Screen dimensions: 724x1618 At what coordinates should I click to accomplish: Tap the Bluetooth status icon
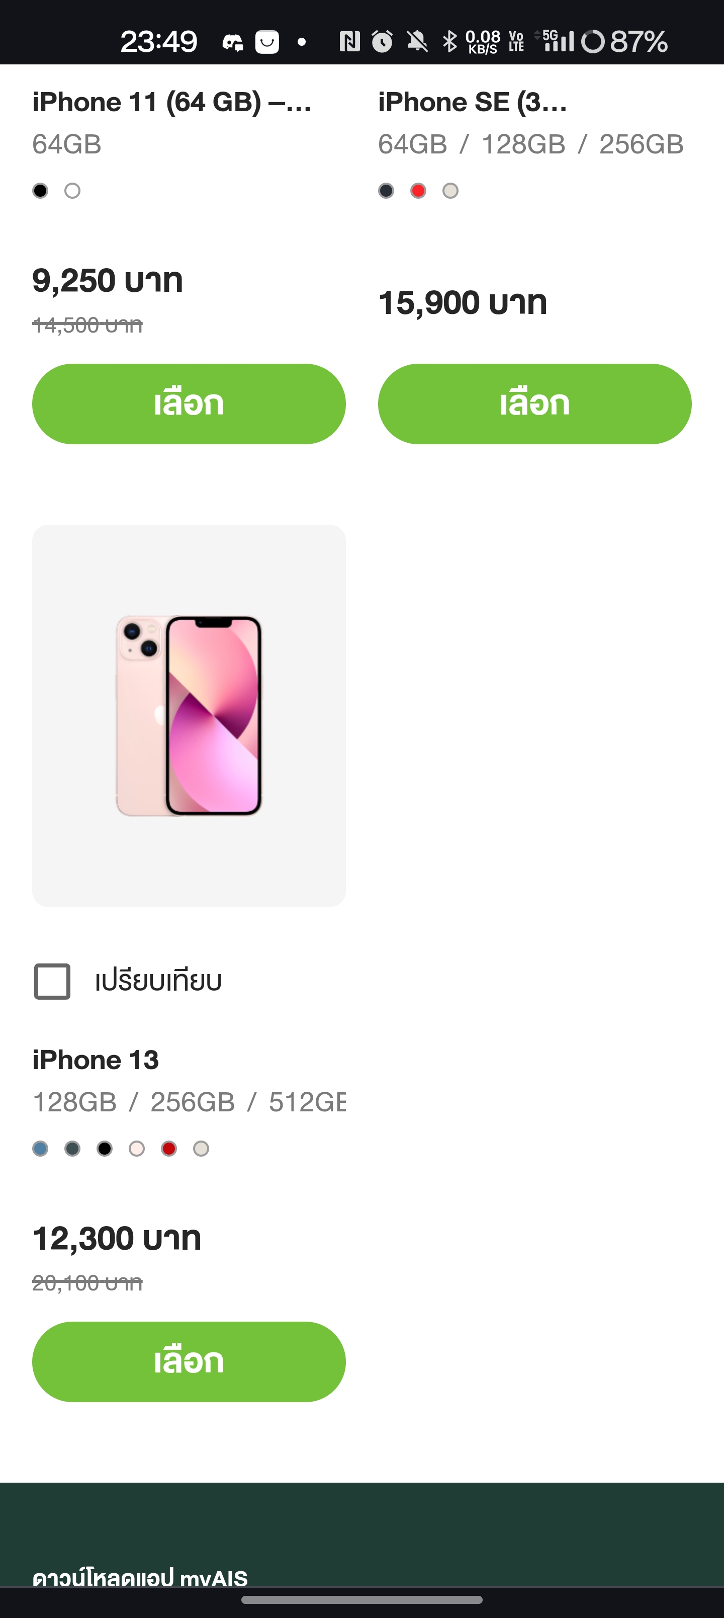tap(449, 41)
